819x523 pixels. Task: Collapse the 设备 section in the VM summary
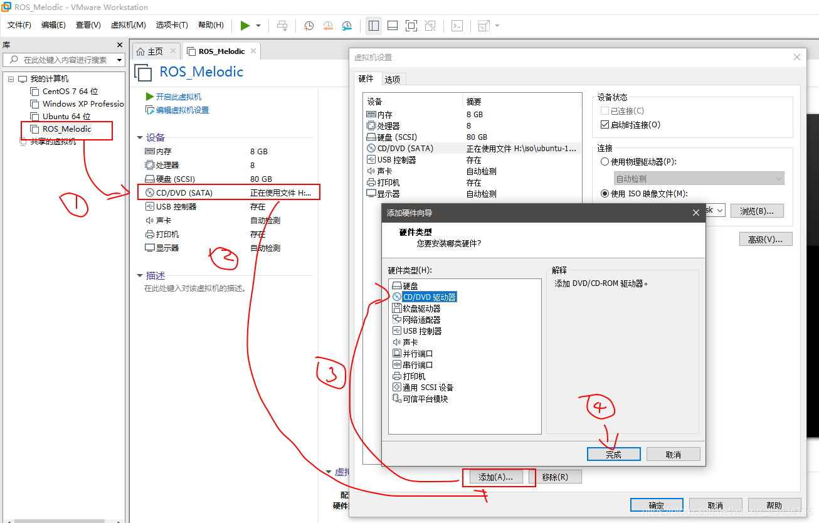pos(140,137)
